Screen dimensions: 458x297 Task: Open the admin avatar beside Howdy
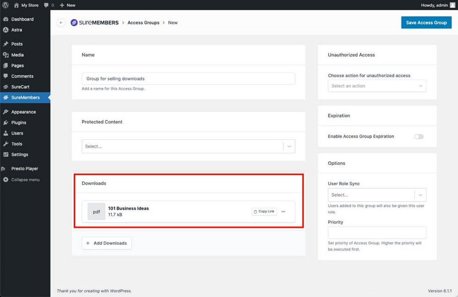pos(453,5)
